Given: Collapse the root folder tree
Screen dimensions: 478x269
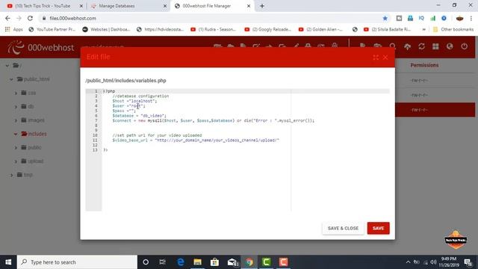Looking at the screenshot, I should [x=7, y=66].
